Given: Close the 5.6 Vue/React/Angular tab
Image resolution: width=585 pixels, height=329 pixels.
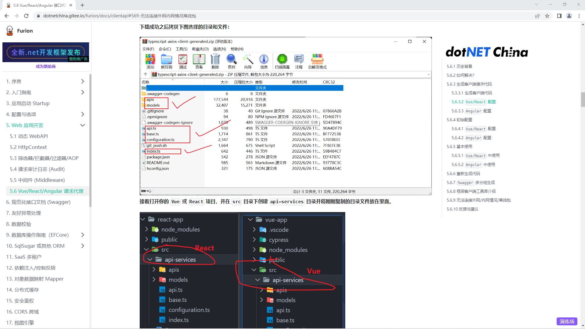Looking at the screenshot, I should pos(71,5).
